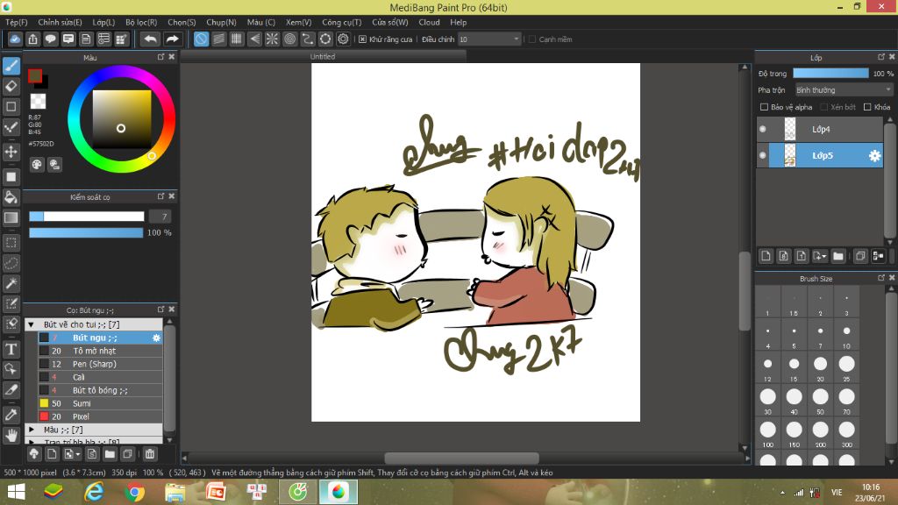The height and width of the screenshot is (505, 898).
Task: Switch to the Untitled canvas tab
Action: point(323,57)
